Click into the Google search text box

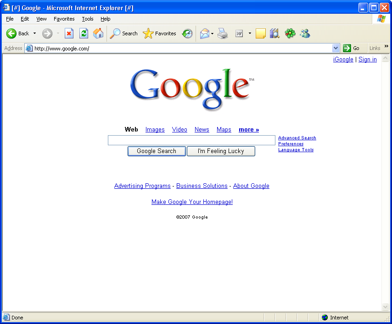(x=191, y=140)
